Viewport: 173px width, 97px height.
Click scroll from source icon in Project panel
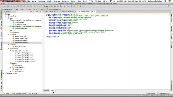(x=31, y=12)
